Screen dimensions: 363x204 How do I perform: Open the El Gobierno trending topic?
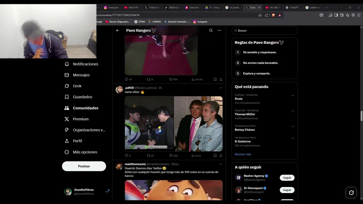(x=243, y=141)
